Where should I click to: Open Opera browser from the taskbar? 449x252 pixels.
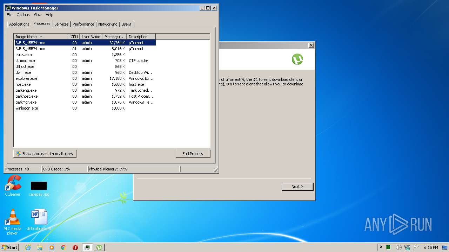click(x=75, y=247)
